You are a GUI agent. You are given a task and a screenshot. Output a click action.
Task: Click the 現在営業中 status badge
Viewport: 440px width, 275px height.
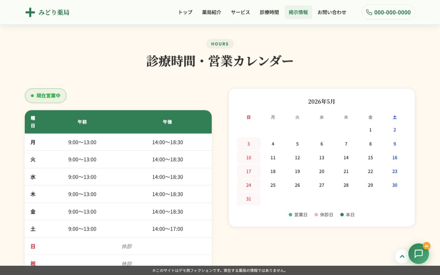[46, 96]
